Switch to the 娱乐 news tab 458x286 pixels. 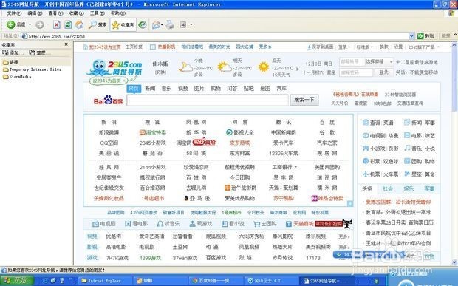[x=409, y=188]
